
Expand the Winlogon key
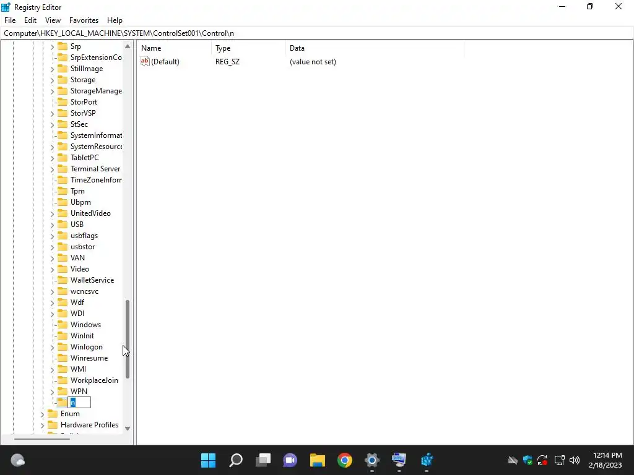52,348
